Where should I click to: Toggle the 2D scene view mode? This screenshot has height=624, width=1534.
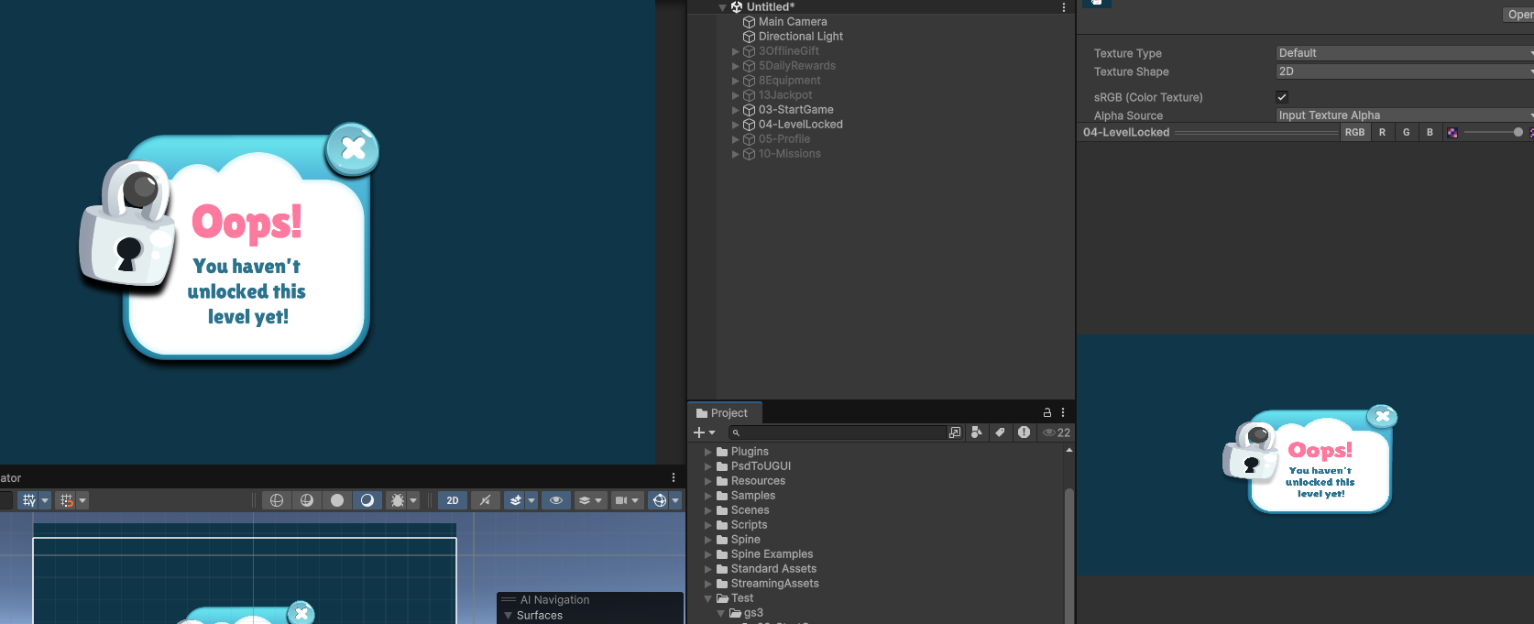[x=453, y=500]
